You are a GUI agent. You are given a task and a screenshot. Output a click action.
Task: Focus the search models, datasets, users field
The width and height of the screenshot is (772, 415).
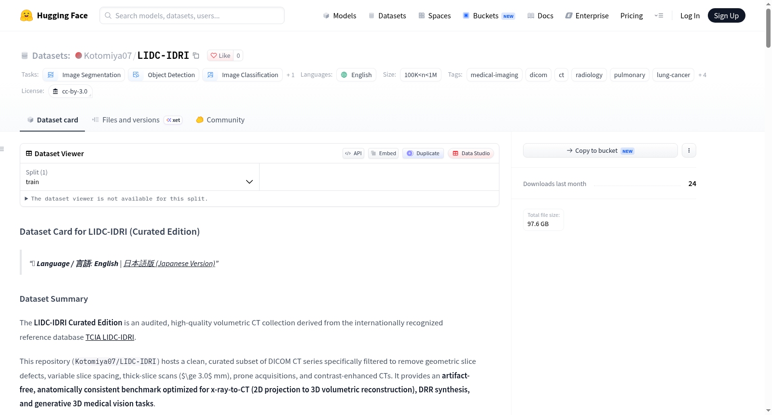tap(192, 15)
